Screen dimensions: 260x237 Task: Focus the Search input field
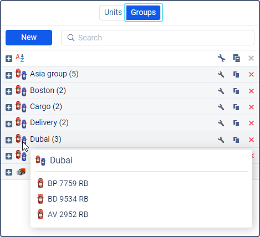pos(157,38)
